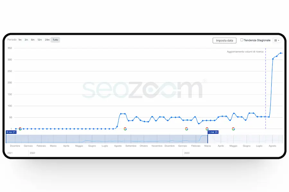
Task: Switch period to 3m
Action: (26, 40)
